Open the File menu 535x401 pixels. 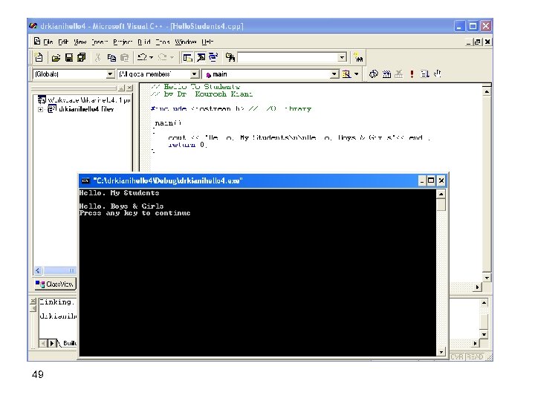[x=48, y=42]
